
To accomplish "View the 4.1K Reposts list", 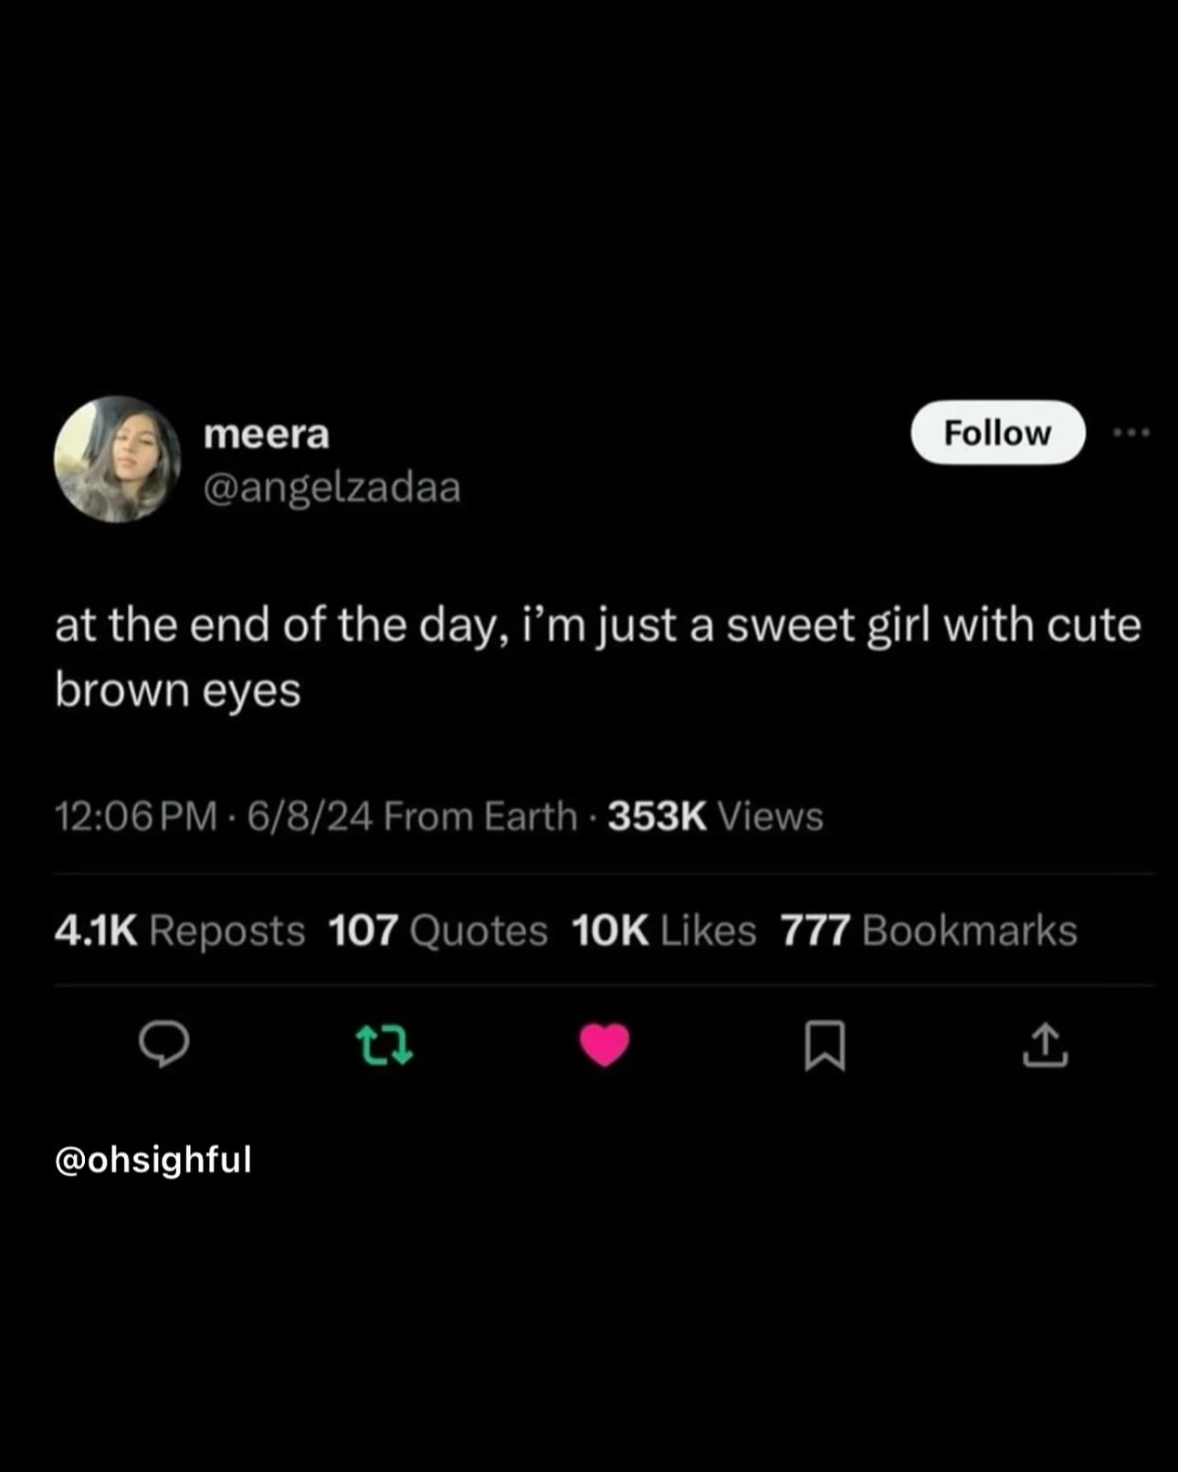I will tap(179, 931).
